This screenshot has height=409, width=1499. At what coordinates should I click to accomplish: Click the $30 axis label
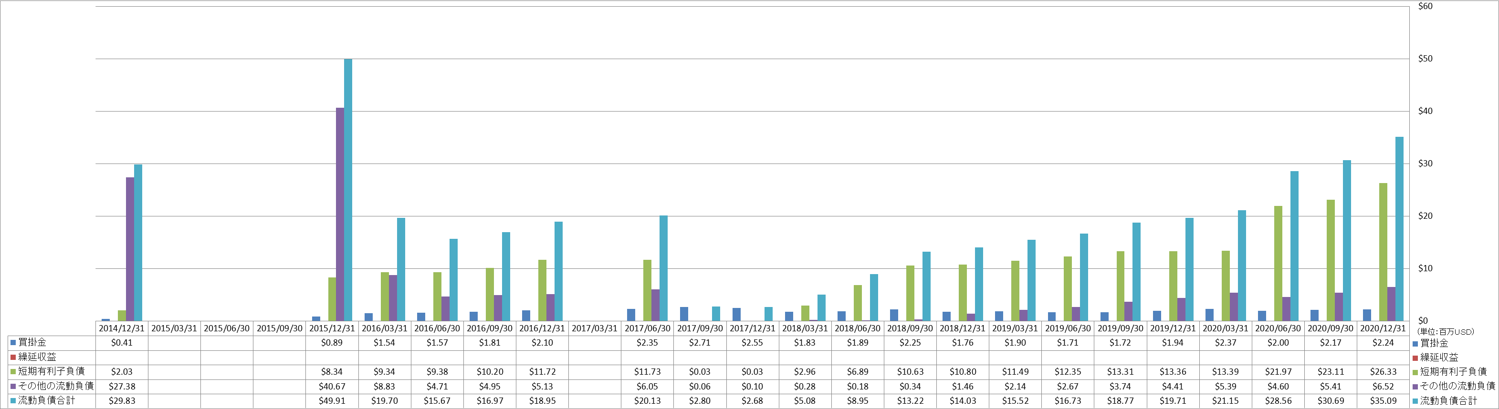tap(1425, 164)
